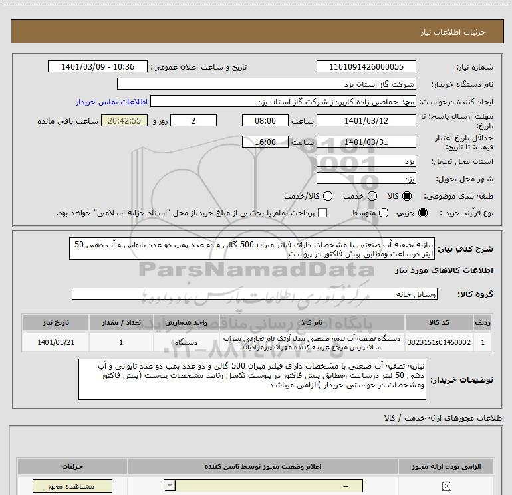
Task: Click the اعلام وضعیت مجوز توسط تامین کننده header
Action: click(x=263, y=466)
